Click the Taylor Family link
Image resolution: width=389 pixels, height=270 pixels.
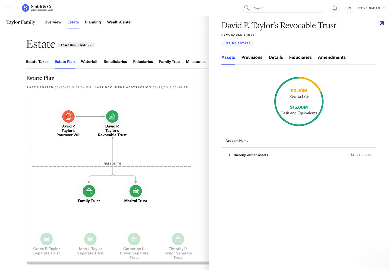tap(21, 22)
